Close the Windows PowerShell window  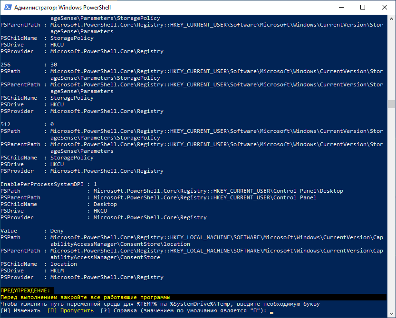pyautogui.click(x=385, y=7)
